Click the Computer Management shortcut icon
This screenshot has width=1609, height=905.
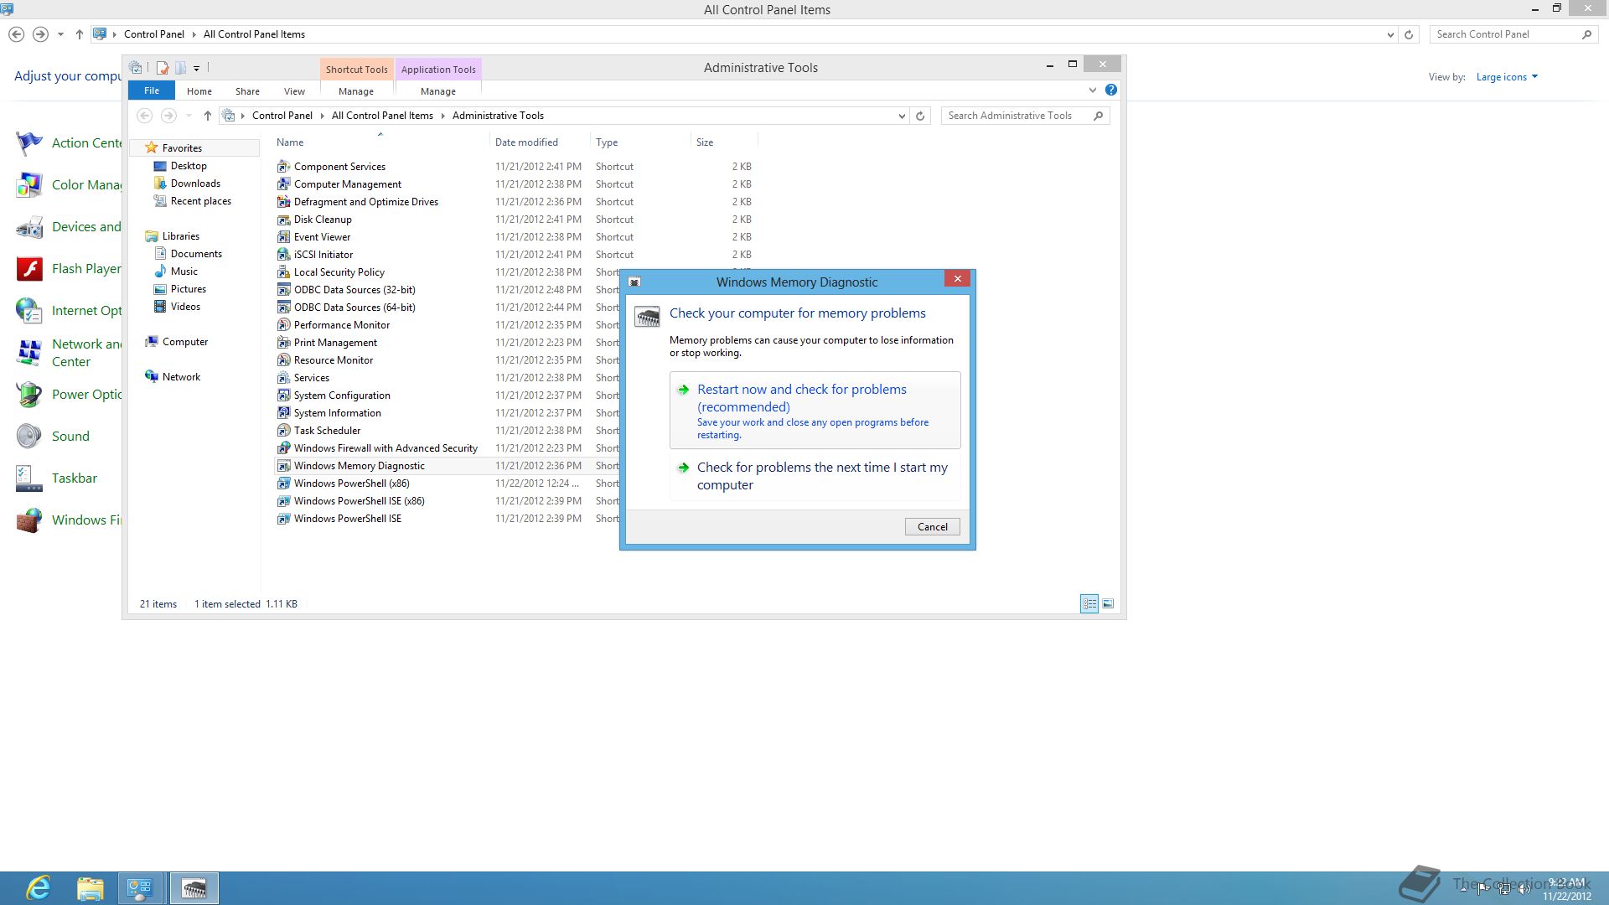(283, 184)
